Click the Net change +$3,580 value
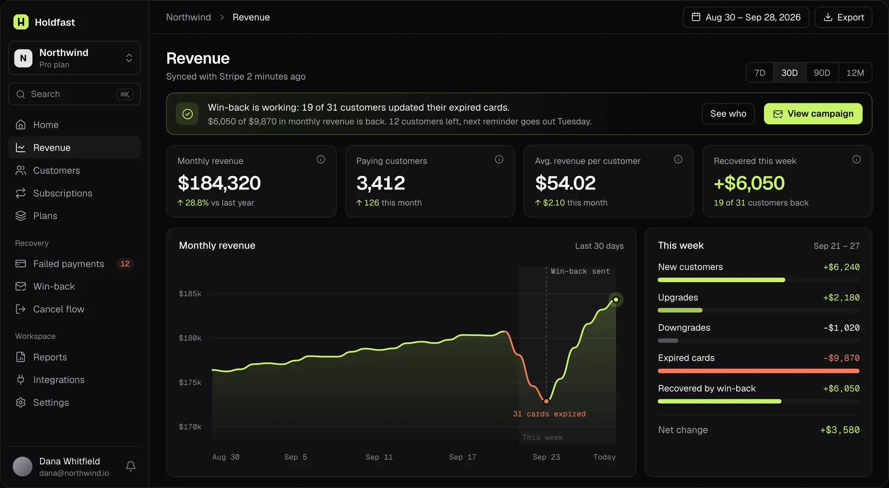 tap(839, 430)
